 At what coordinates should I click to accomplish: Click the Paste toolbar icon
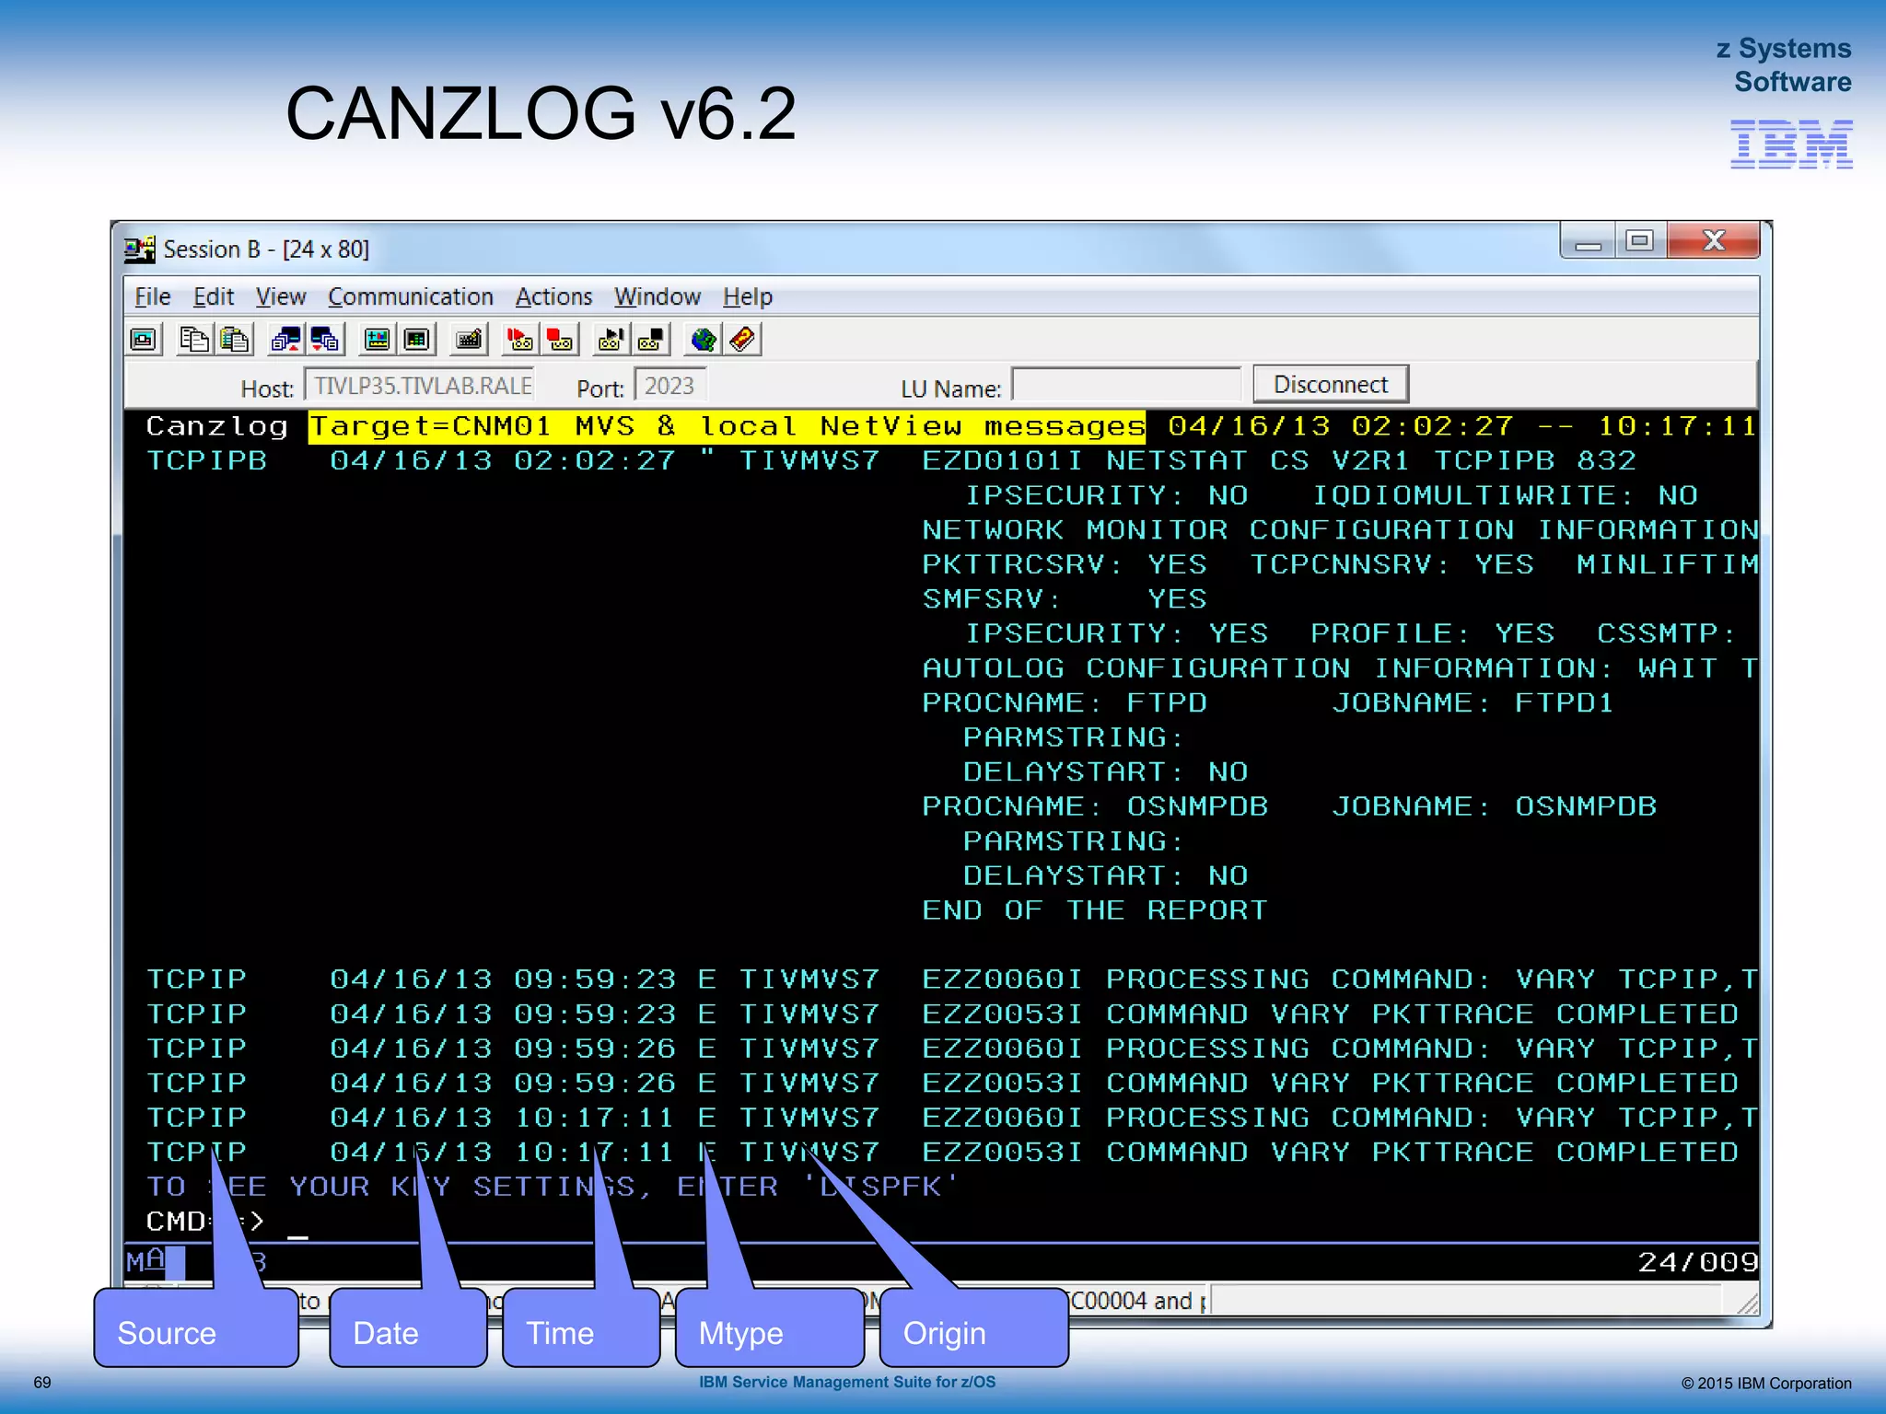pos(235,340)
